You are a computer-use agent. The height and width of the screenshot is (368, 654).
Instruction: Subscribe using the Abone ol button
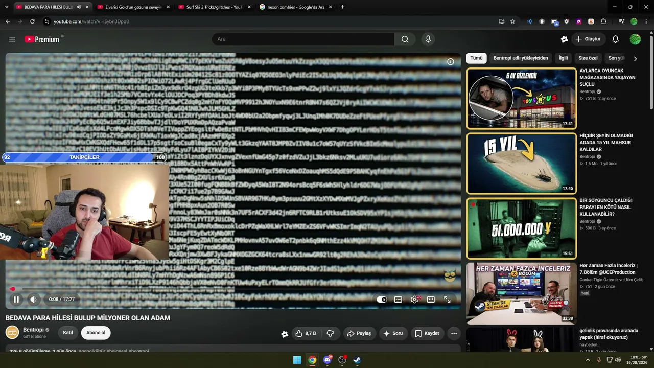click(x=96, y=333)
